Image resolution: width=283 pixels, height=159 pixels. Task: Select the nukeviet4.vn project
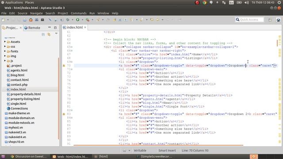pos(15,137)
